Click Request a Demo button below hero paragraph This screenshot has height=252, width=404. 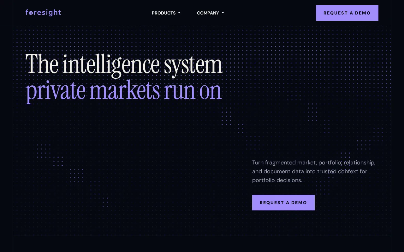(x=283, y=203)
